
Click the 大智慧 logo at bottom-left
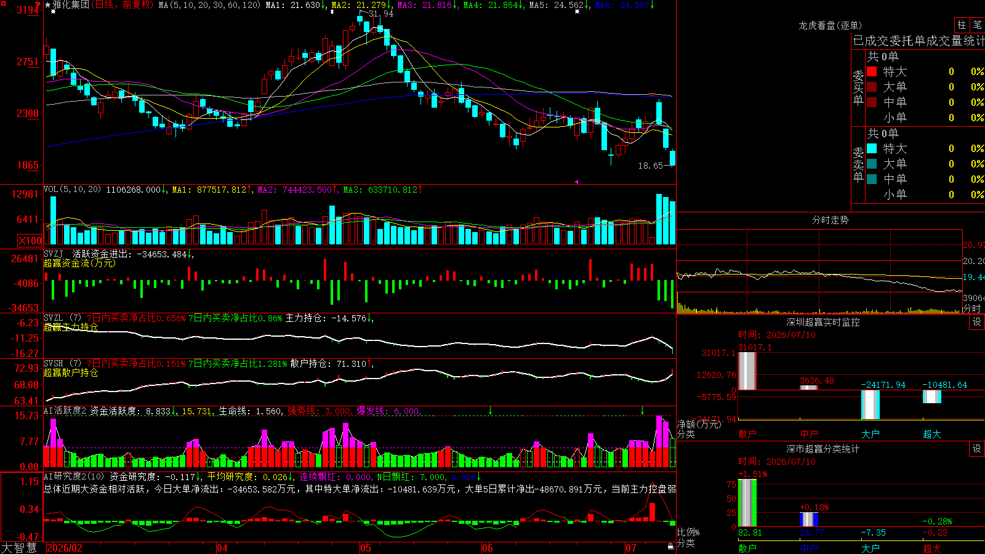tap(19, 548)
